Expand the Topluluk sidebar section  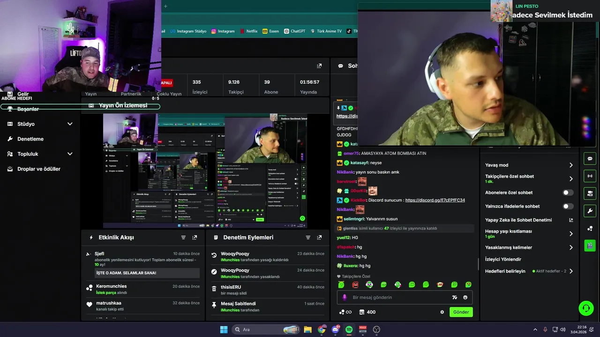[x=70, y=154]
